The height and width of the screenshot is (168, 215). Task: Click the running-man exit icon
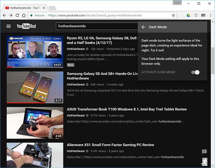point(204,162)
